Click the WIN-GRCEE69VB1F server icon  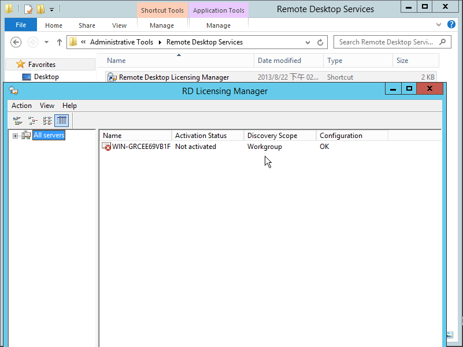106,147
